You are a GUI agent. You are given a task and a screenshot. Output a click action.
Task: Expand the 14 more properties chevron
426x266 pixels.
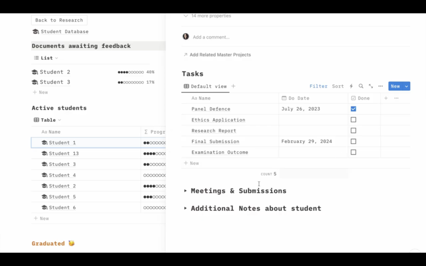(186, 16)
